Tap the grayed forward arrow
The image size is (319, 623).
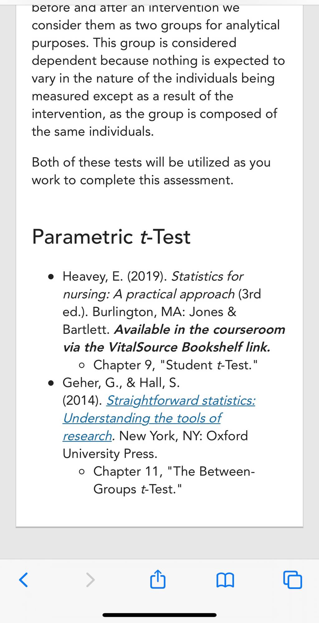[90, 580]
